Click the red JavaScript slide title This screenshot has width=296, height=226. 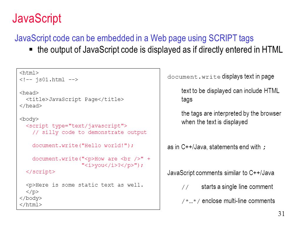pos(37,19)
